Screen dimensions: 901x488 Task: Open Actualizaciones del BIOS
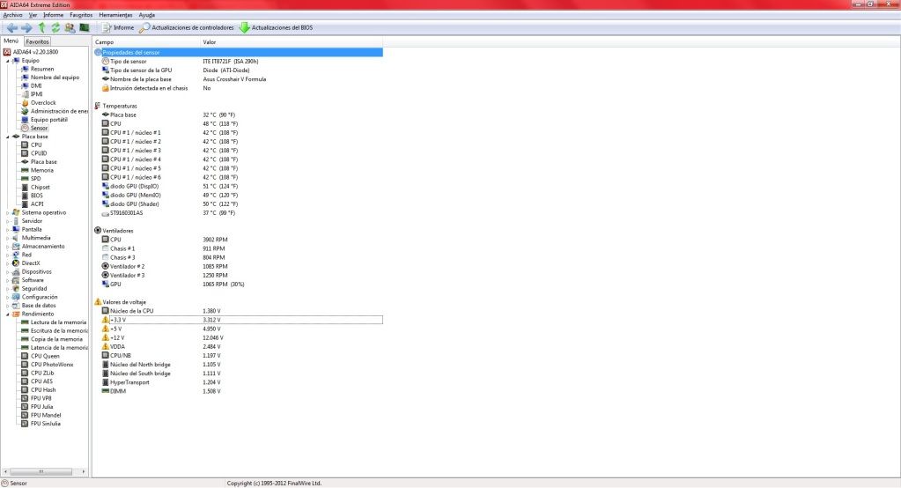coord(276,27)
